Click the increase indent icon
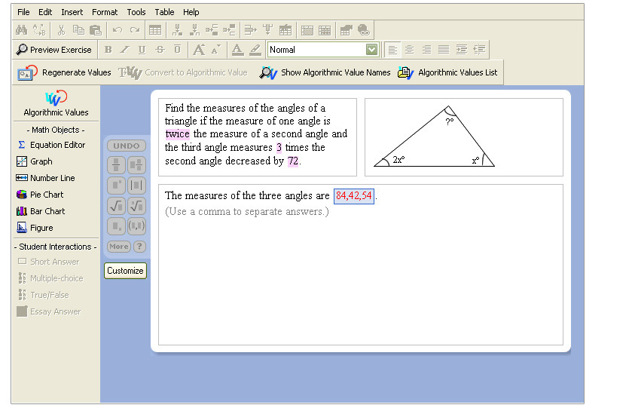The width and height of the screenshot is (629, 408). [x=461, y=49]
